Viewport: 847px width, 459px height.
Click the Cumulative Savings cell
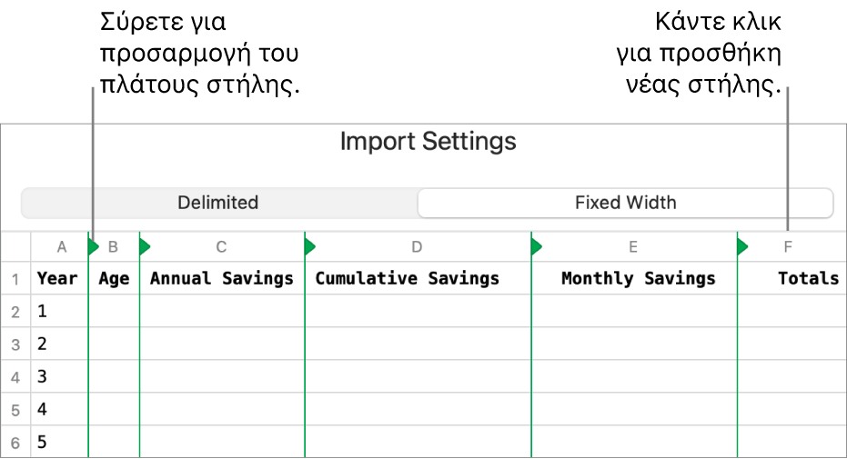click(407, 279)
